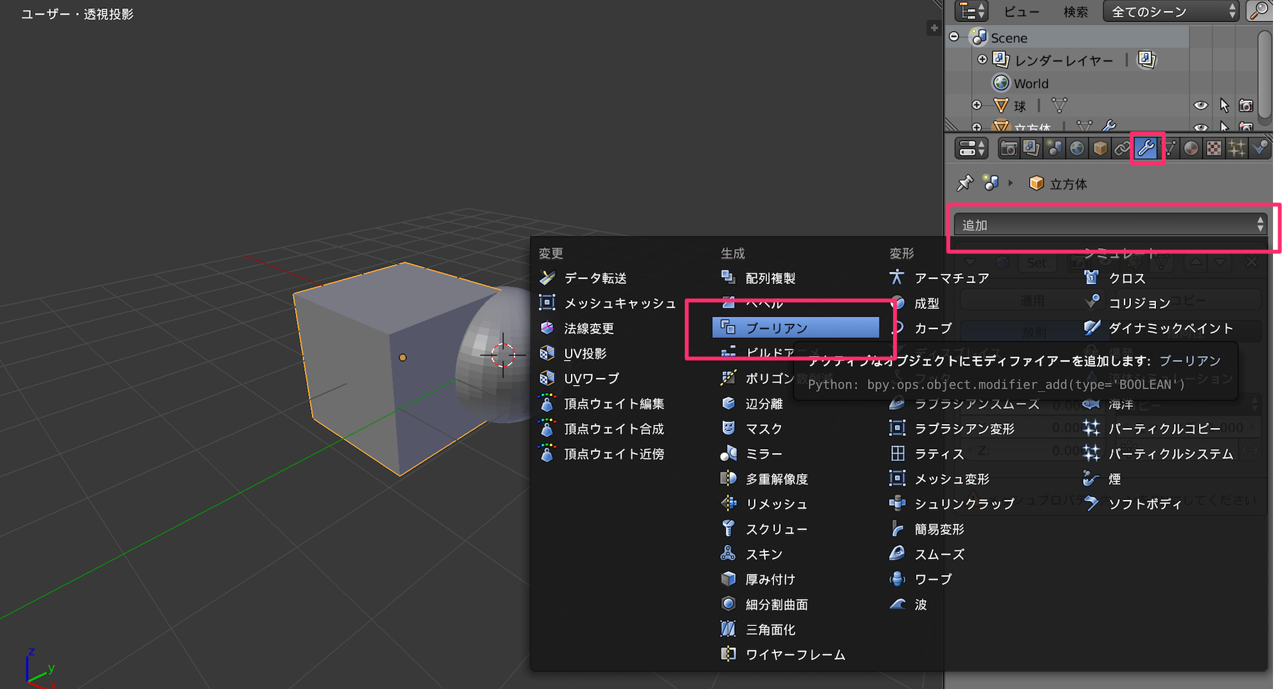Open the 全てのシーン display mode dropdown
Image resolution: width=1282 pixels, height=689 pixels.
(x=1171, y=11)
